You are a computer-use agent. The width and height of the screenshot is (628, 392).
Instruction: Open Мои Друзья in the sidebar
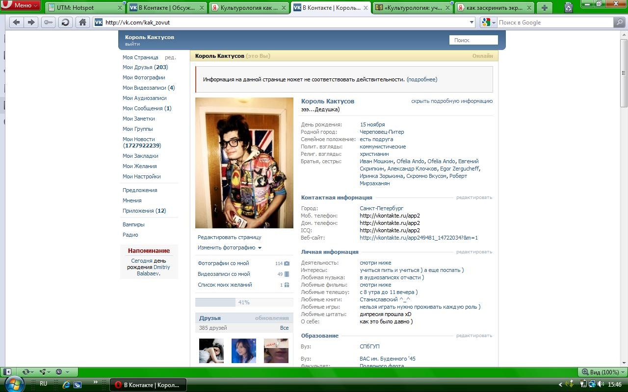pos(145,67)
